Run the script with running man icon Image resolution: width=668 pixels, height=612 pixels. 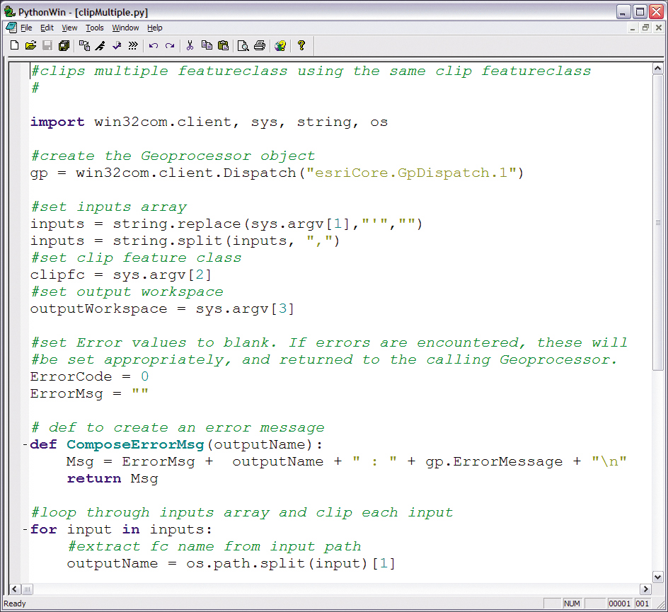100,45
